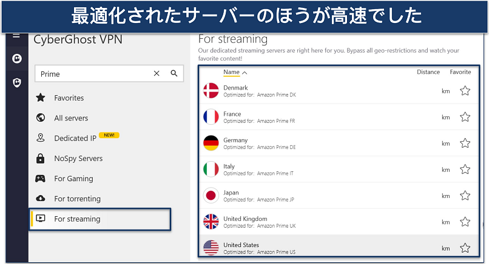Open the hamburger menu in left rail

click(16, 36)
